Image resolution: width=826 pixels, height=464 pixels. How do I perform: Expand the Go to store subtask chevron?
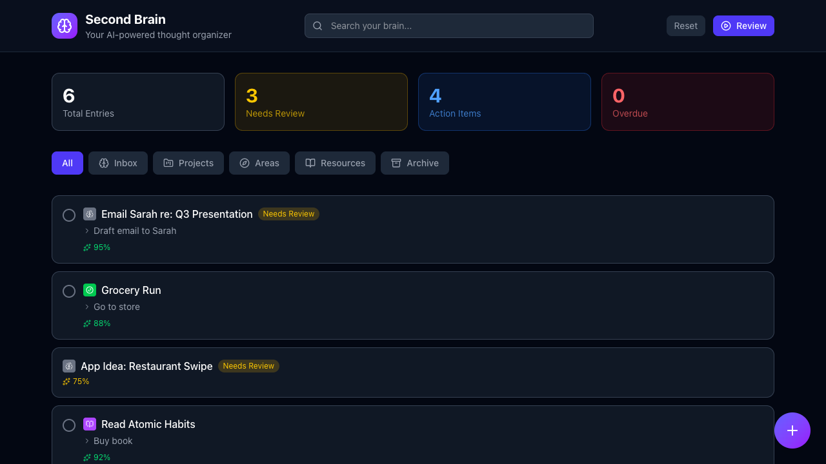tap(87, 307)
